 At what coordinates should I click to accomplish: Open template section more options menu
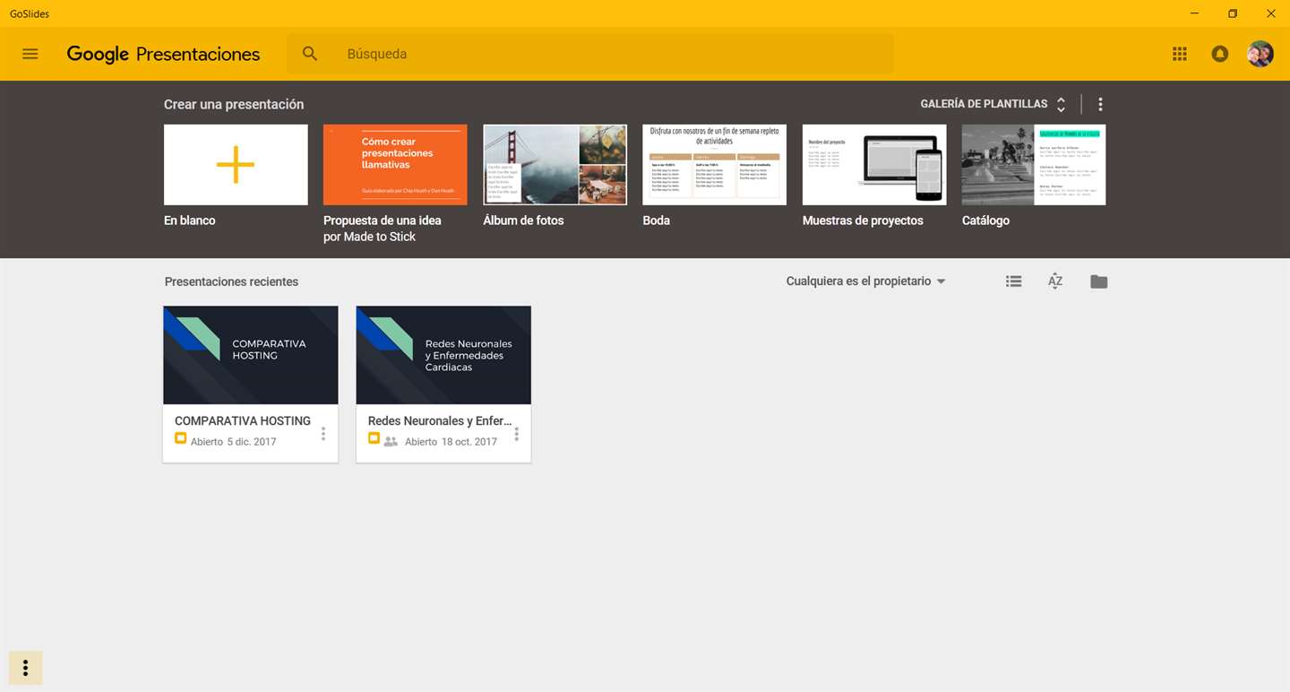pyautogui.click(x=1100, y=104)
